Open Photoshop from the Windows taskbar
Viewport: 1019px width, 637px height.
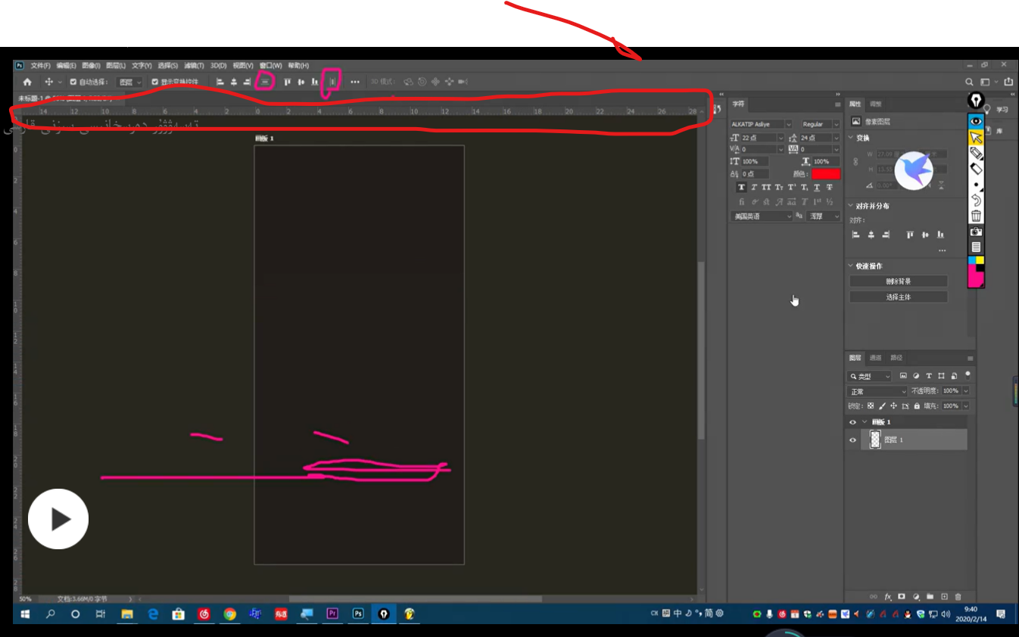coord(358,614)
